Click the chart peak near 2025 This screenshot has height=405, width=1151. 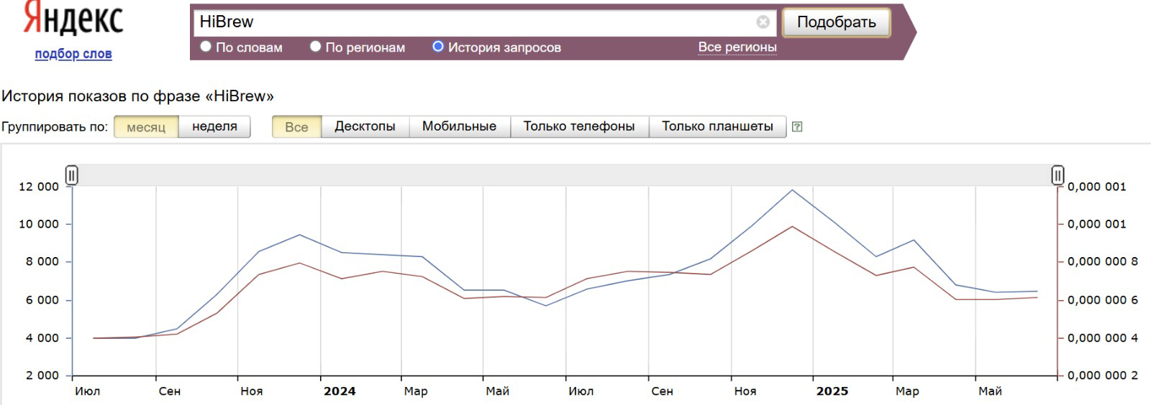[792, 190]
